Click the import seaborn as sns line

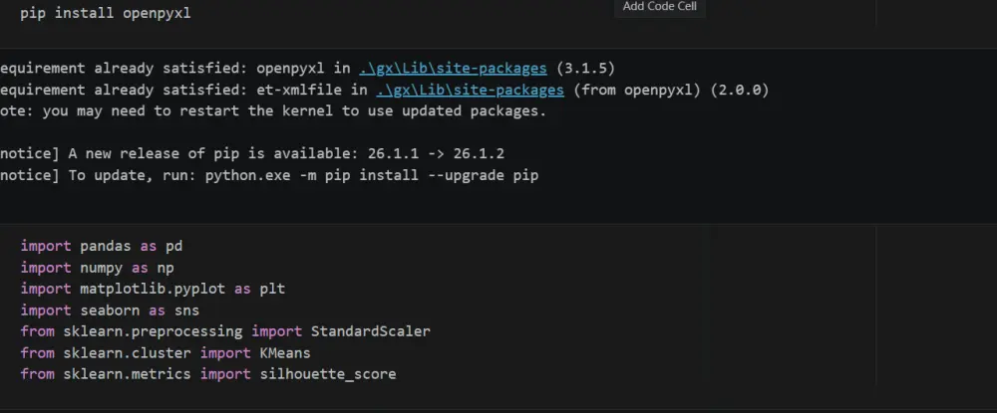click(110, 310)
